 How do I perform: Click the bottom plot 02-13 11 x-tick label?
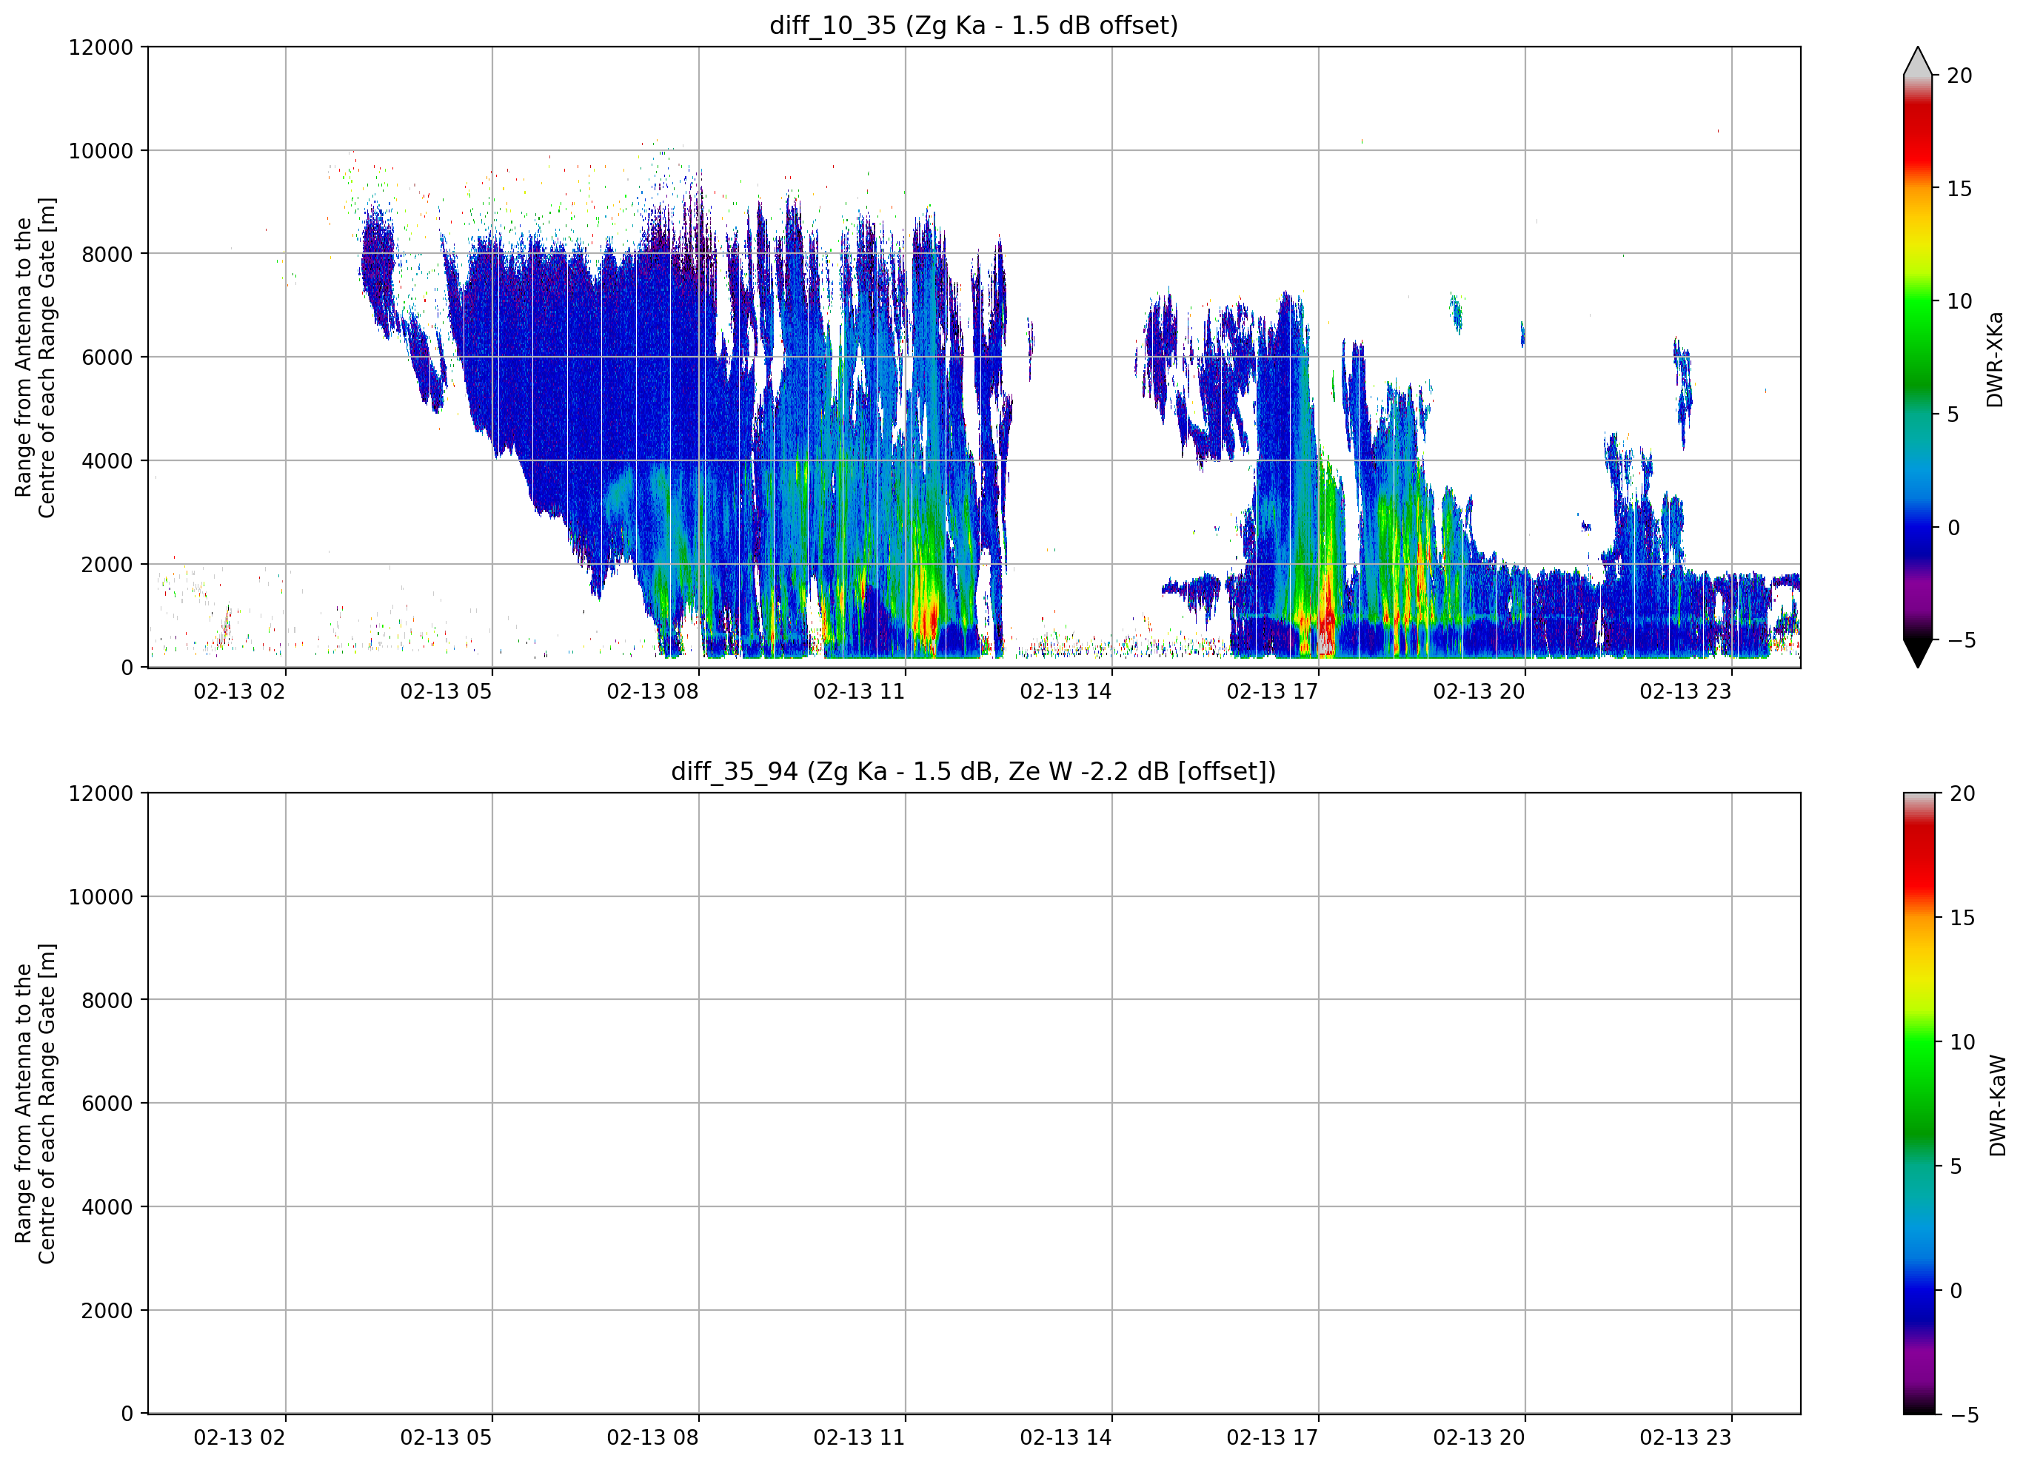click(x=859, y=1438)
